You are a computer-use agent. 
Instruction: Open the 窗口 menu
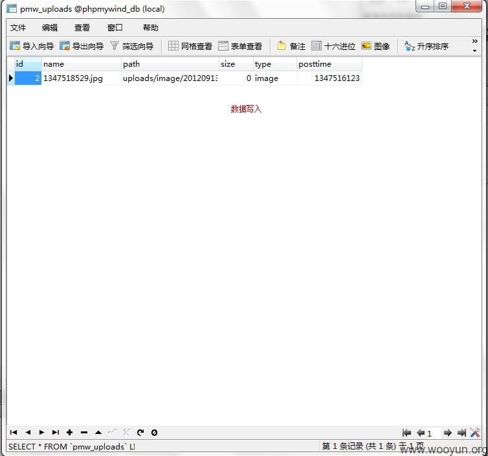point(115,28)
